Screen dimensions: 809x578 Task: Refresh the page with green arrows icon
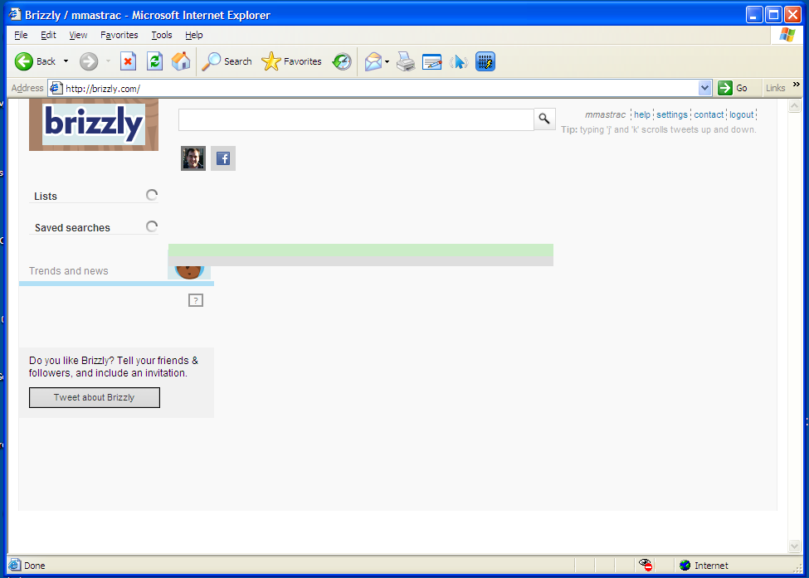tap(154, 61)
